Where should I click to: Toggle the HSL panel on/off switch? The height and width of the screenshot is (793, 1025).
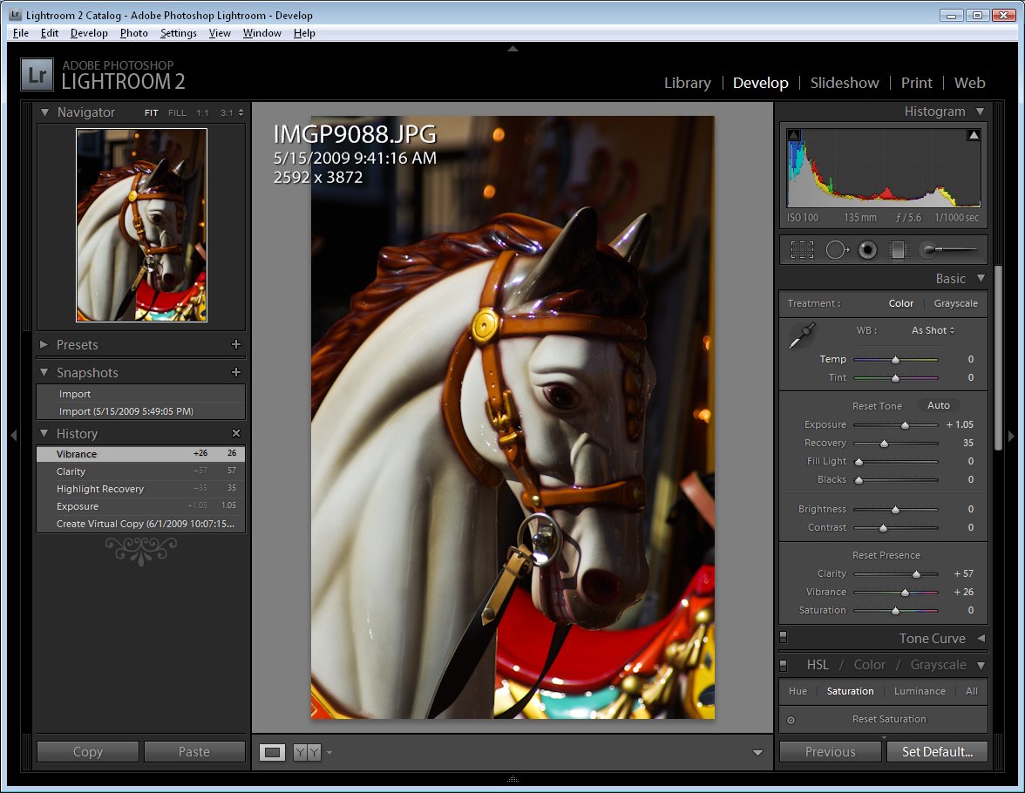click(783, 665)
